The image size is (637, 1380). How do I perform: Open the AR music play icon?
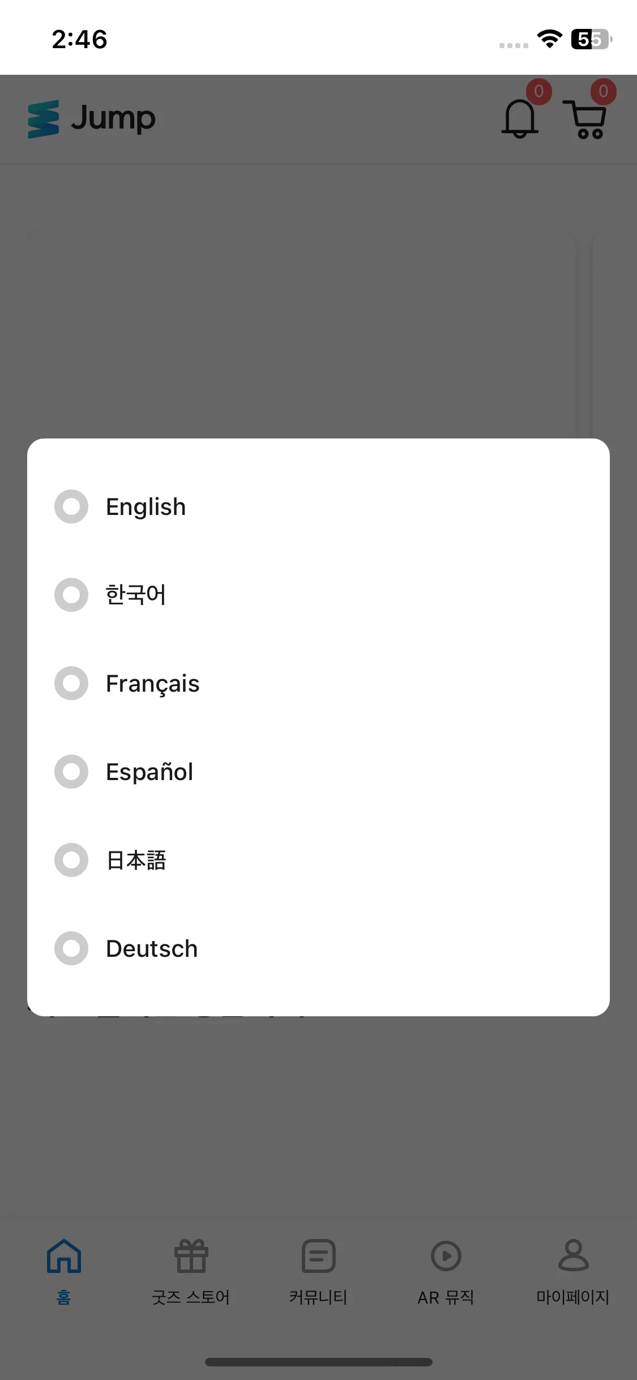pos(446,1255)
